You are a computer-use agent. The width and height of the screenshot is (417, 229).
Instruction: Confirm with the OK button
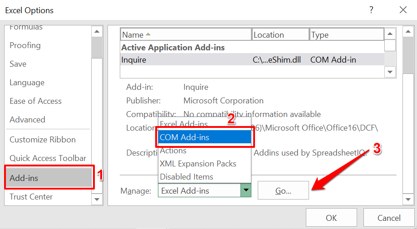pos(331,218)
